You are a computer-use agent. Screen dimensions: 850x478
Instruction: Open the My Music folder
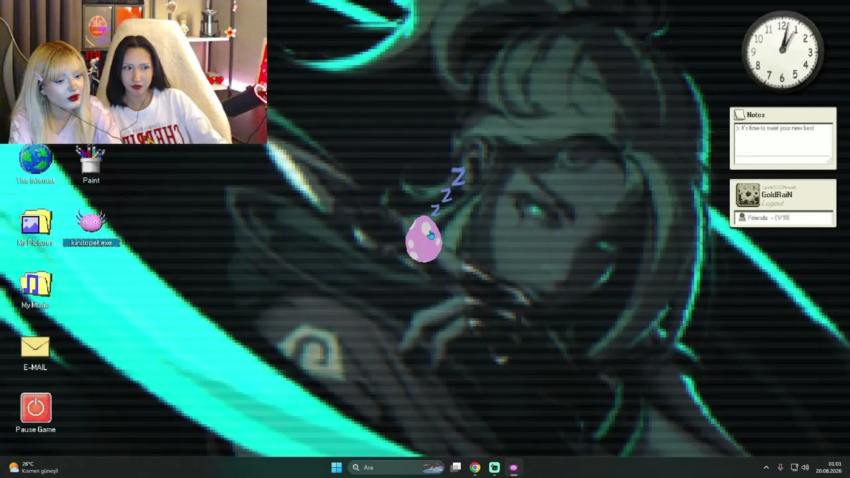pyautogui.click(x=35, y=290)
